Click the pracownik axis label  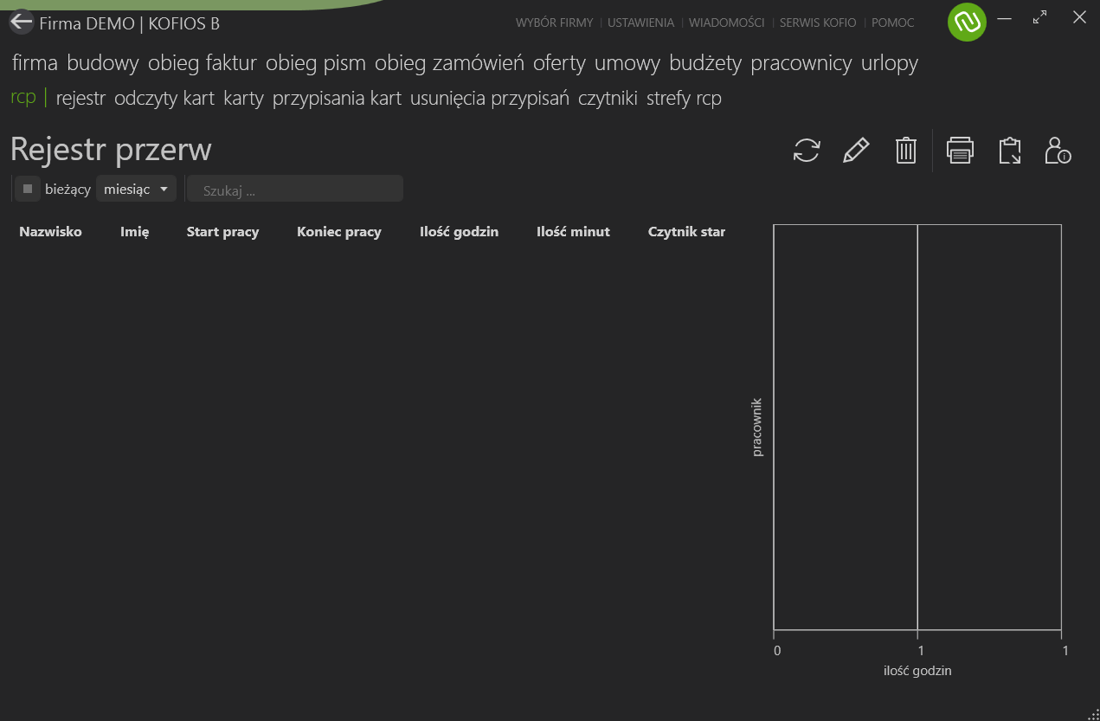(x=756, y=428)
